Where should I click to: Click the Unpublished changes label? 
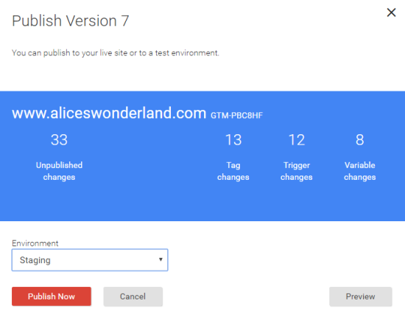59,171
